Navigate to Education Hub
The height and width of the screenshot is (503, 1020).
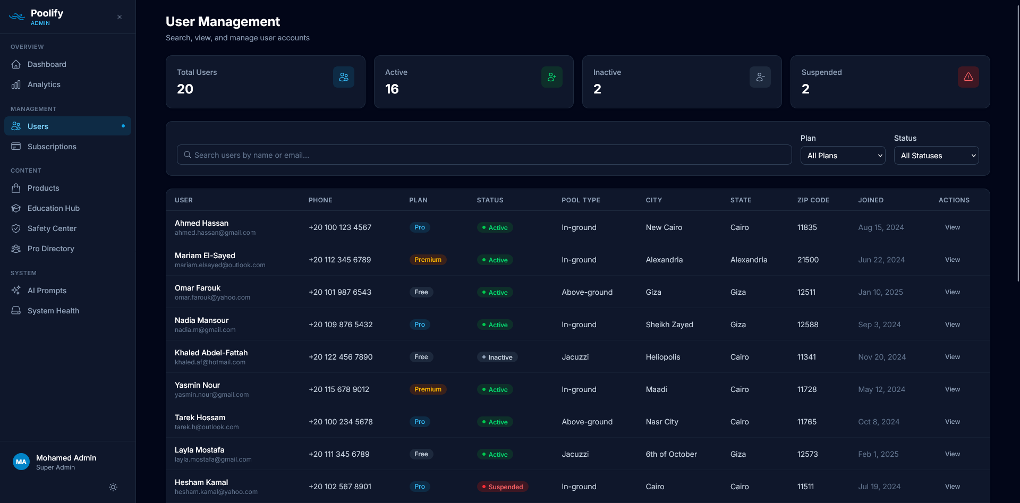click(67, 208)
